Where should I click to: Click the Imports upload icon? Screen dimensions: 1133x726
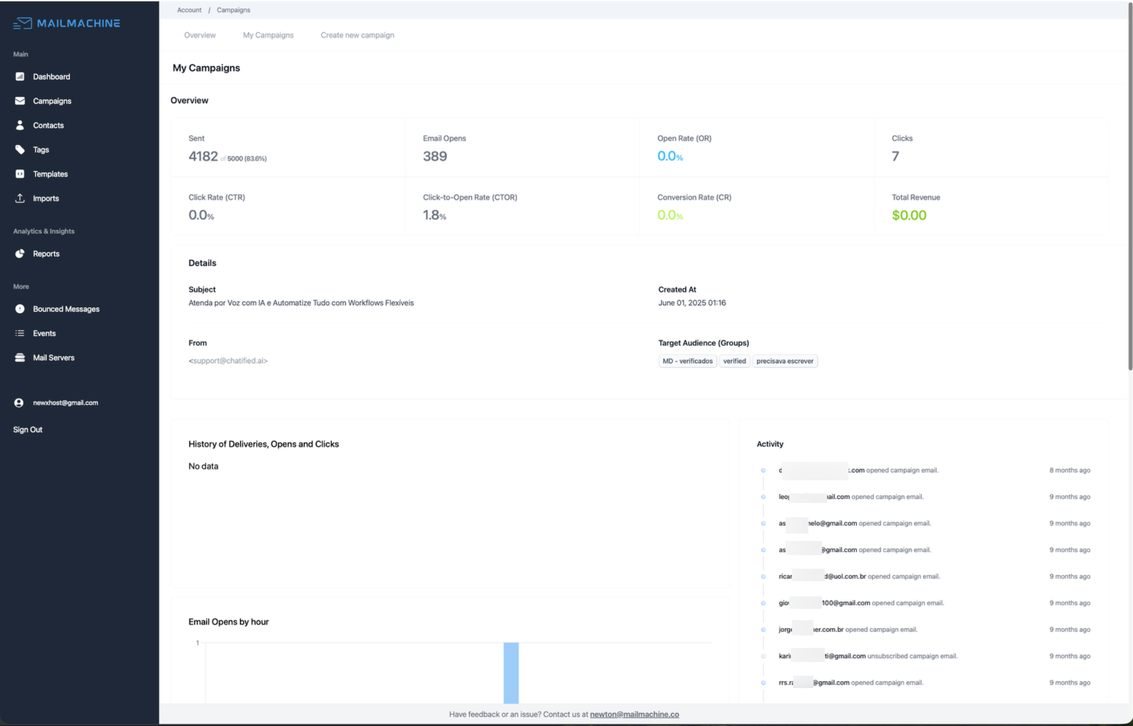(20, 198)
